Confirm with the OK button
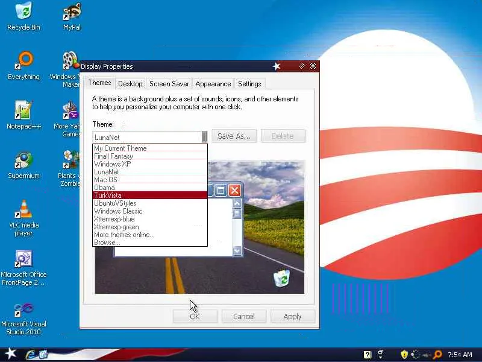The width and height of the screenshot is (482, 362). (195, 316)
